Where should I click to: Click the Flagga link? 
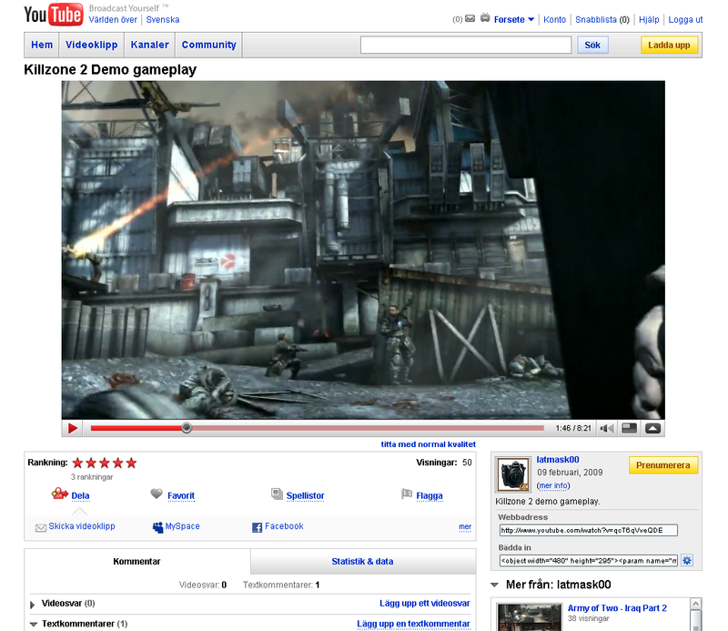point(430,495)
